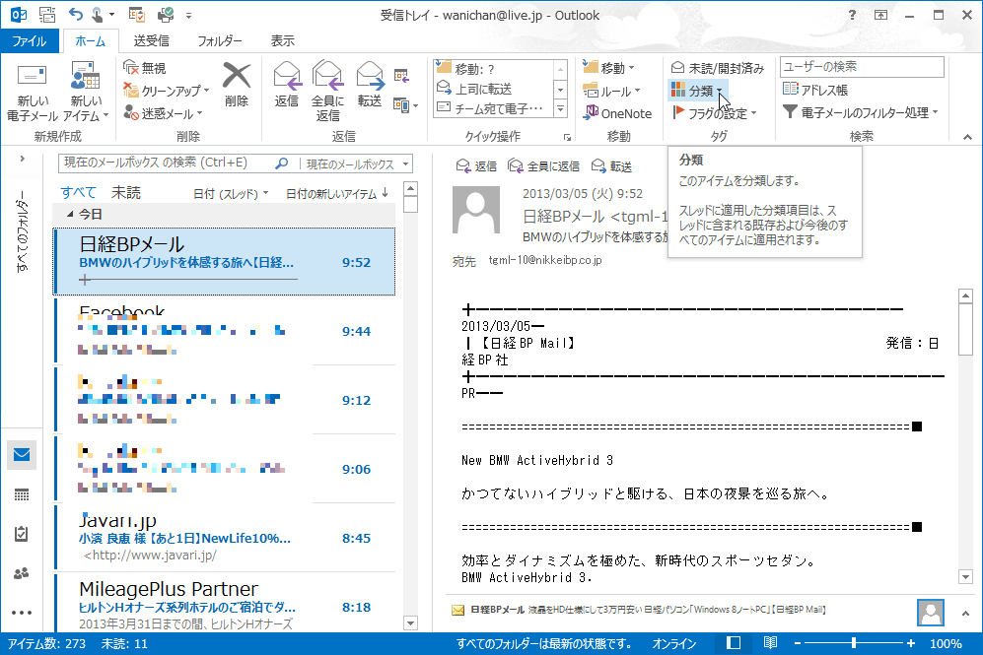Open the More respond options icon dropdown

click(405, 104)
